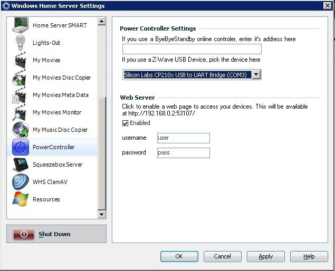This screenshot has width=335, height=271.
Task: Close the Windows Home Server Settings window
Action: point(328,6)
